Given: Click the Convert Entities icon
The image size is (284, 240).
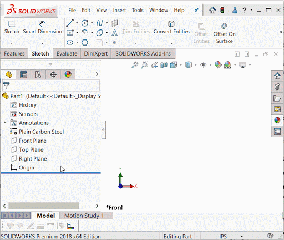Looking at the screenshot, I should click(171, 24).
